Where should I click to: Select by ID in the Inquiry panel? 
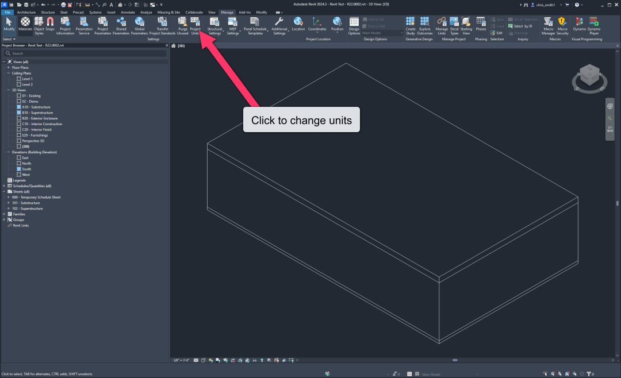point(519,25)
